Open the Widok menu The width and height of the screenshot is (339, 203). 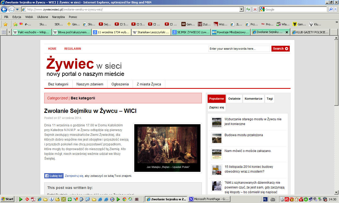click(x=29, y=17)
